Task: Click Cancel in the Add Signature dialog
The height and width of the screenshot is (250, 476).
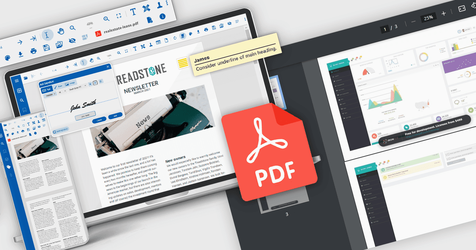Action: coord(99,120)
